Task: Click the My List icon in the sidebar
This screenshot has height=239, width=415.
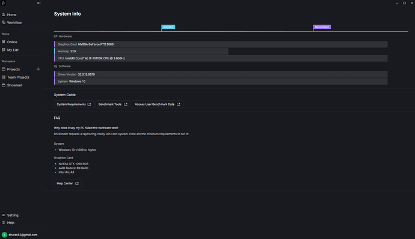Action: pyautogui.click(x=4, y=50)
